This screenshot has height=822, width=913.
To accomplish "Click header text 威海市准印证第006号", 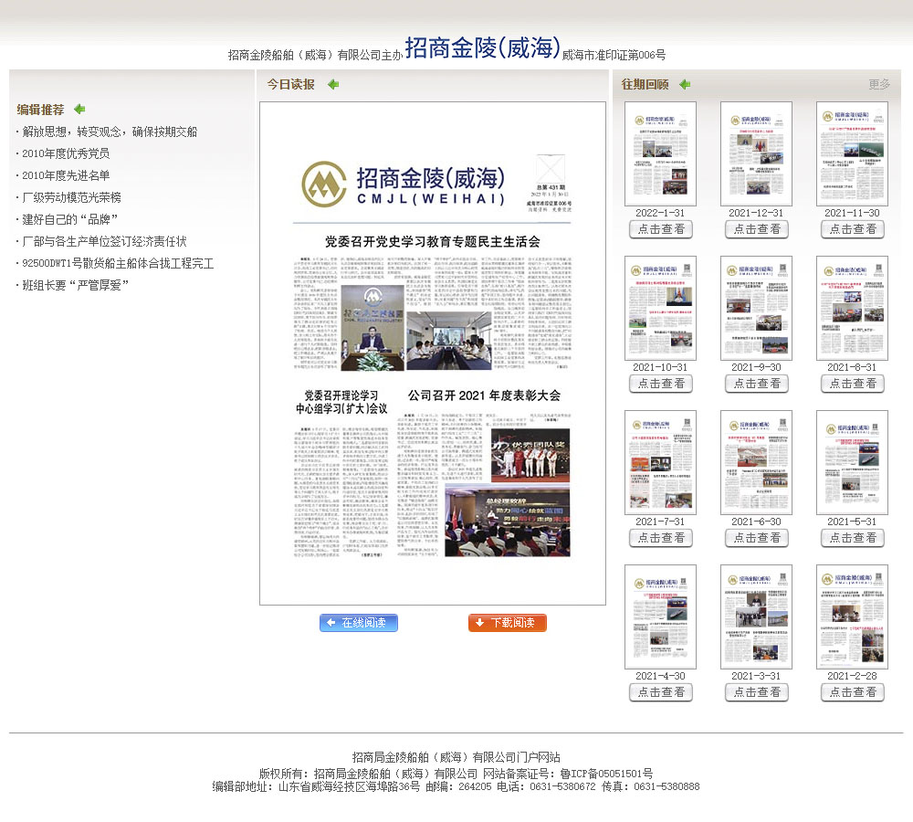I will coord(614,55).
